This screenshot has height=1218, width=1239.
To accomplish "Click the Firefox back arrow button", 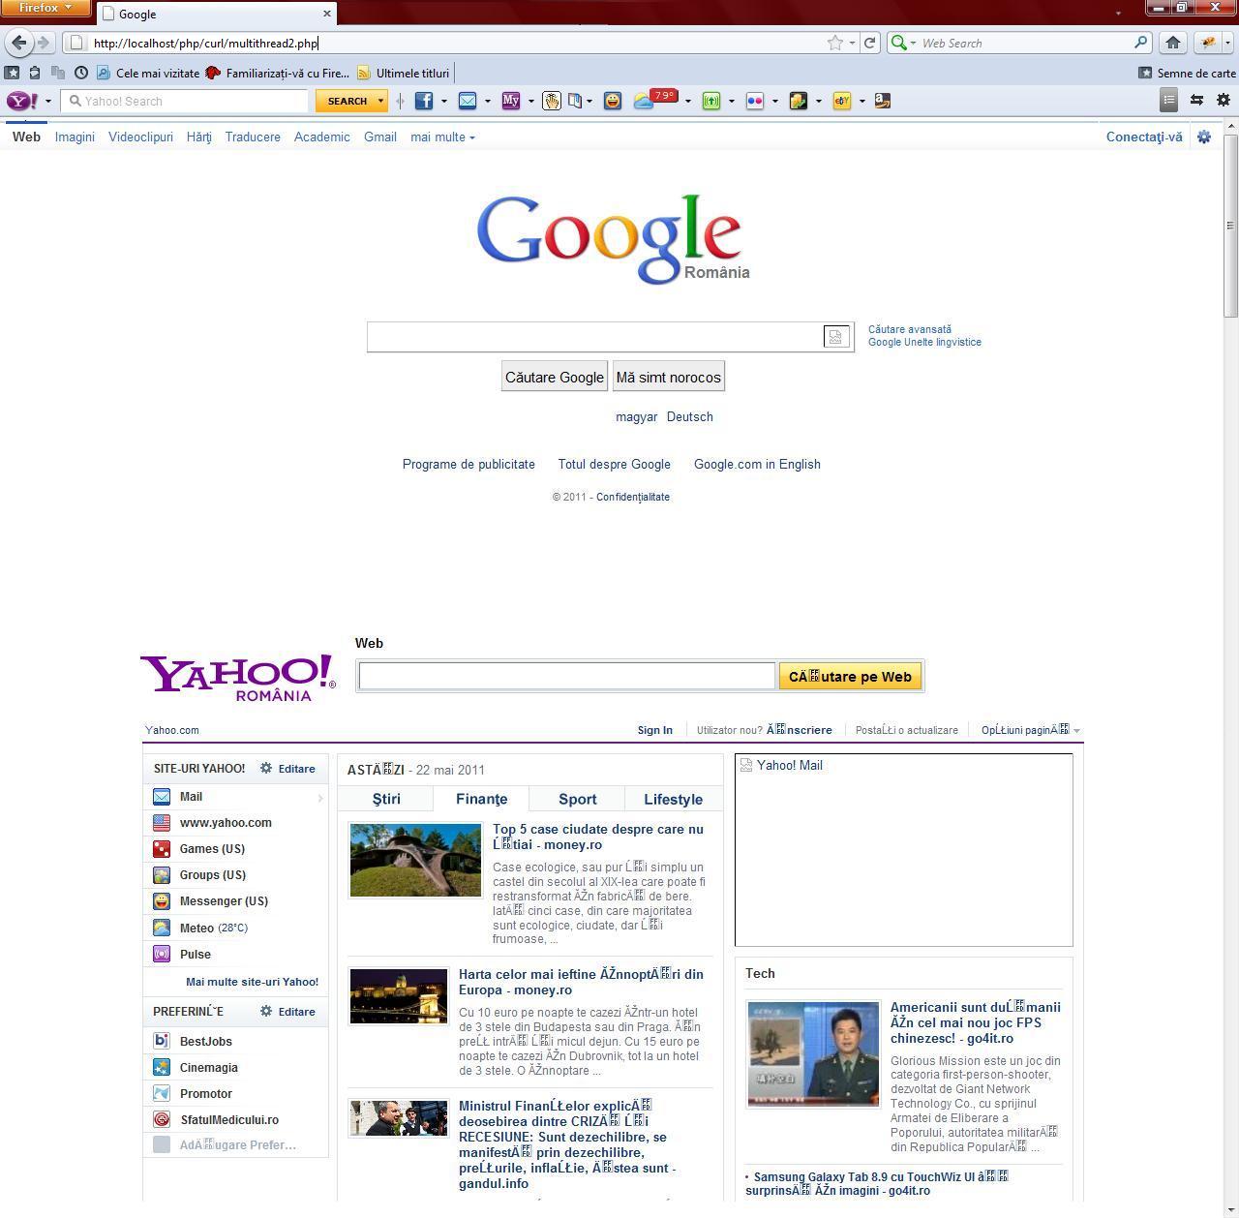I will [x=19, y=43].
